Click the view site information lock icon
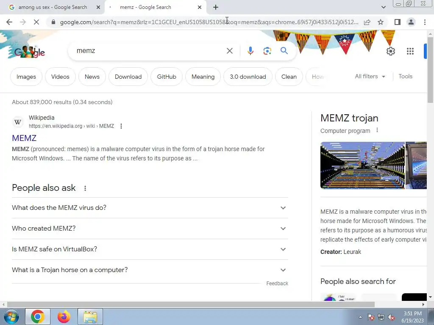The height and width of the screenshot is (325, 434). [53, 22]
